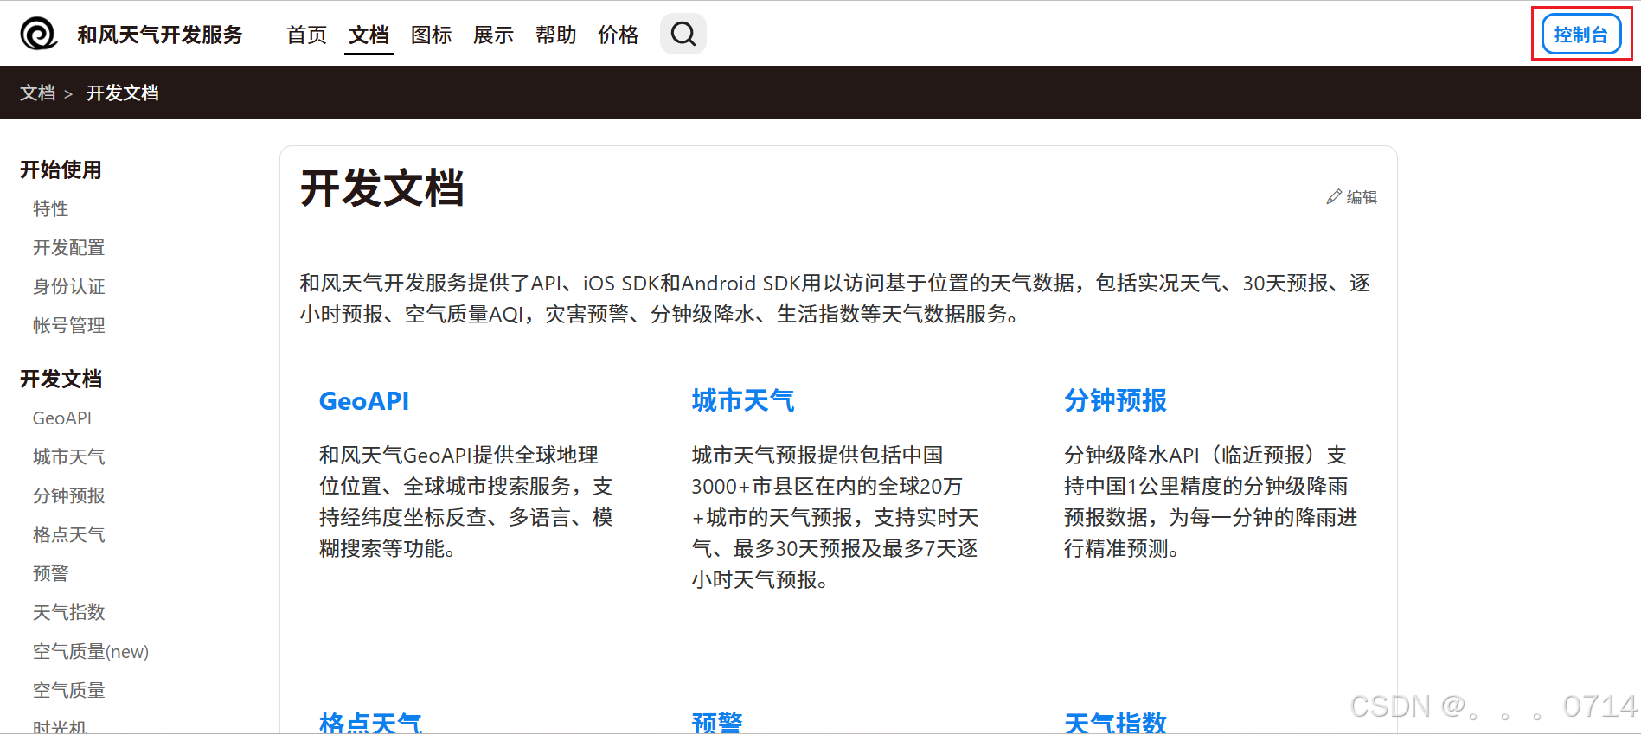Open 身份认证 in the sidebar
Viewport: 1641px width, 734px height.
pyautogui.click(x=69, y=286)
